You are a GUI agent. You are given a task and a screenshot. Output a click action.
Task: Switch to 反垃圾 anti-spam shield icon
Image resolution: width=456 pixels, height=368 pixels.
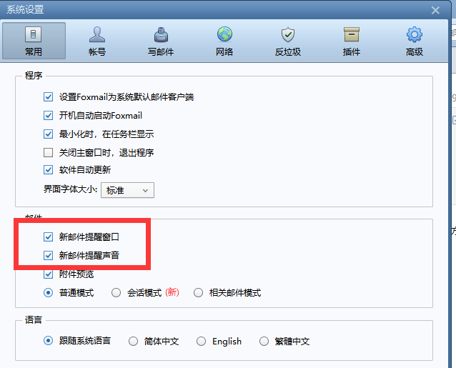click(x=287, y=40)
